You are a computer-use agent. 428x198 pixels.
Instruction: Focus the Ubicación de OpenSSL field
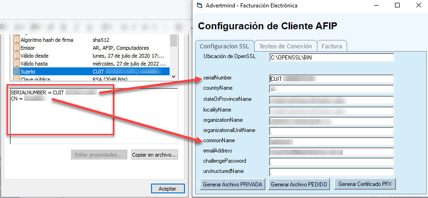(x=332, y=58)
